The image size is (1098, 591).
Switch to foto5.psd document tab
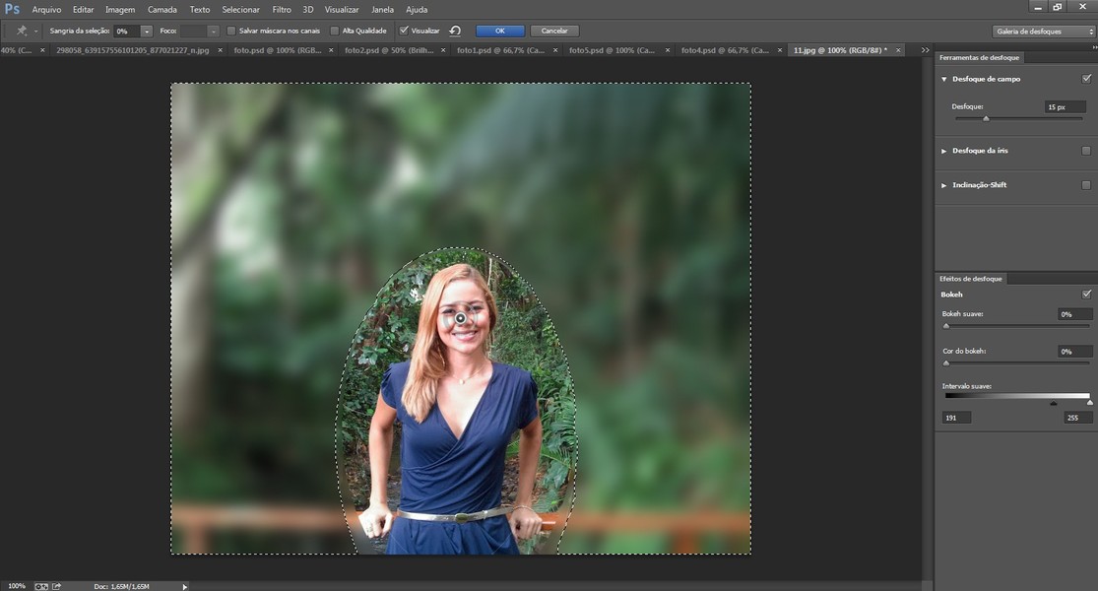tap(612, 50)
